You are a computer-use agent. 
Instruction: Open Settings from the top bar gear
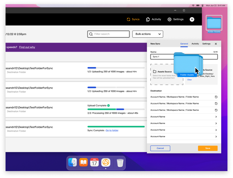pyautogui.click(x=175, y=19)
